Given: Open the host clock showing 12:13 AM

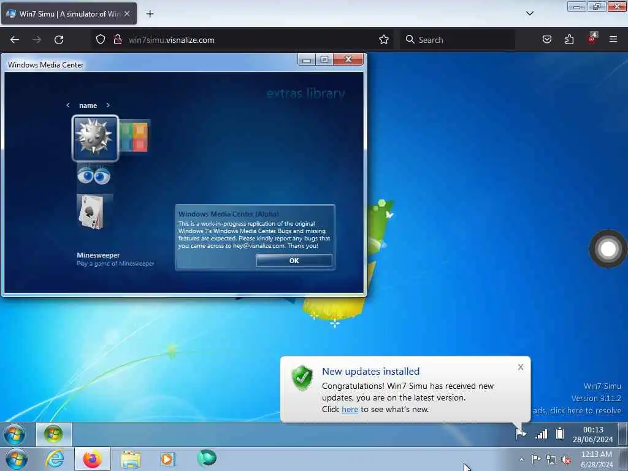Looking at the screenshot, I should click(597, 459).
